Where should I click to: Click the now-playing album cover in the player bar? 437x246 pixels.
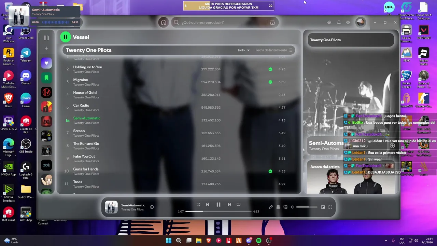tap(111, 207)
